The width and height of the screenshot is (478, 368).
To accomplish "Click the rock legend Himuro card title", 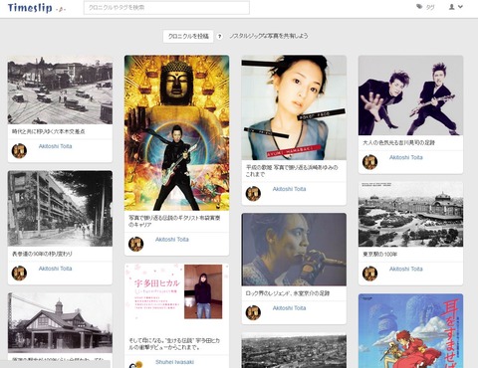I will coord(288,293).
